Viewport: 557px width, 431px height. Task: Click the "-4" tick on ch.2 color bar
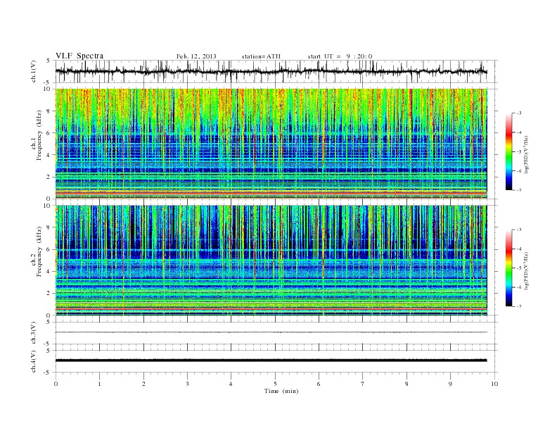tap(518, 249)
